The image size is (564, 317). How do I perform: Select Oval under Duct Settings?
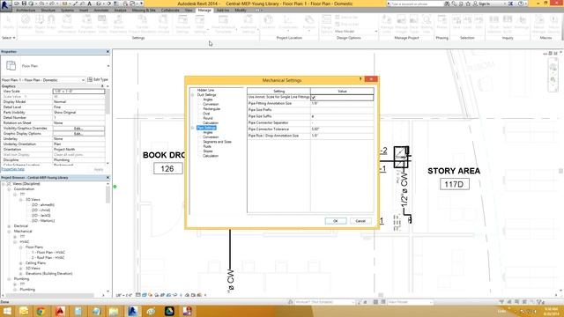click(206, 114)
